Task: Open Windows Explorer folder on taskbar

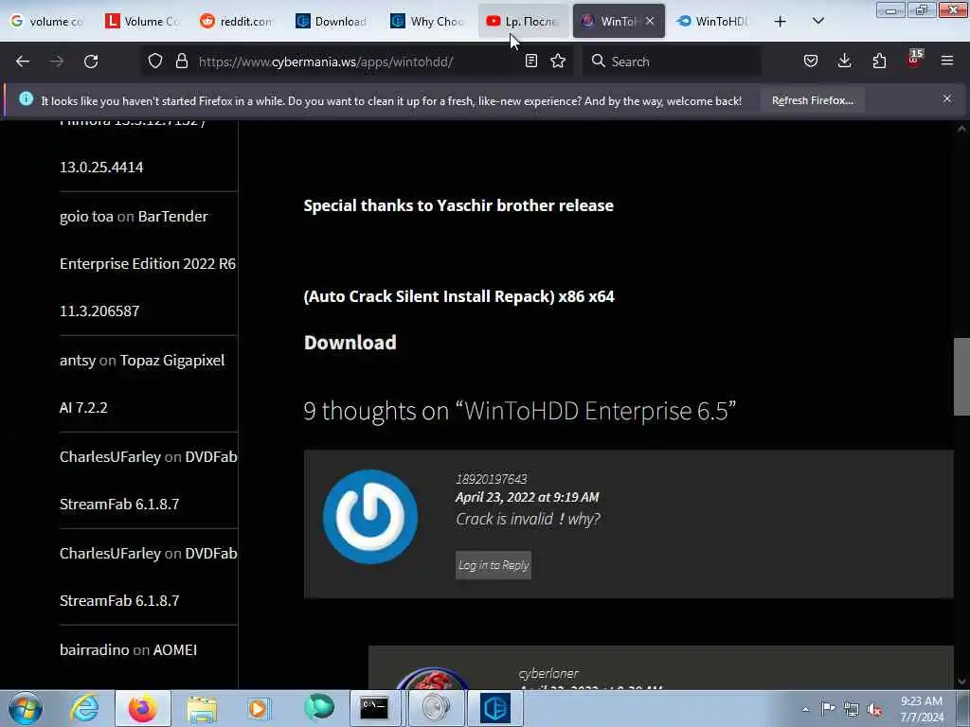Action: coord(202,708)
